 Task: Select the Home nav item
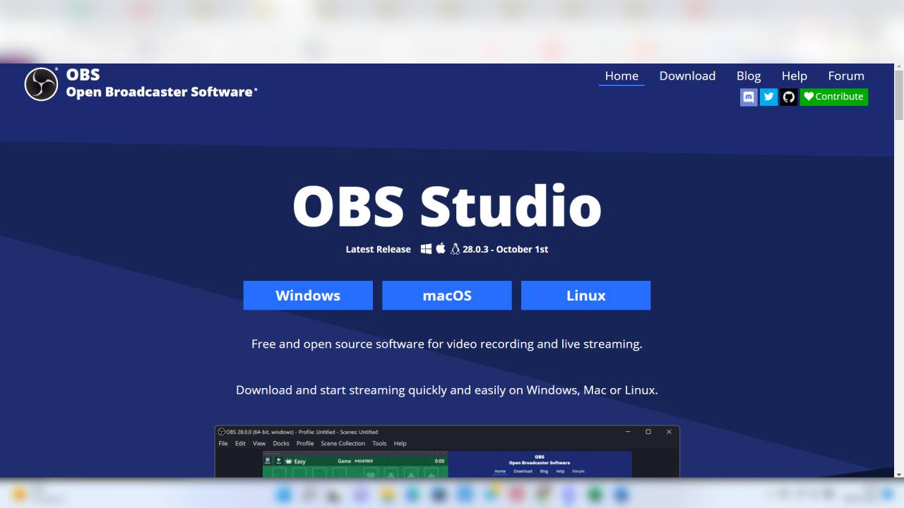(x=621, y=75)
